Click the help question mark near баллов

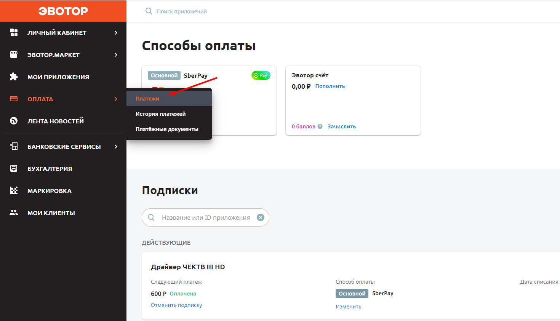(320, 126)
